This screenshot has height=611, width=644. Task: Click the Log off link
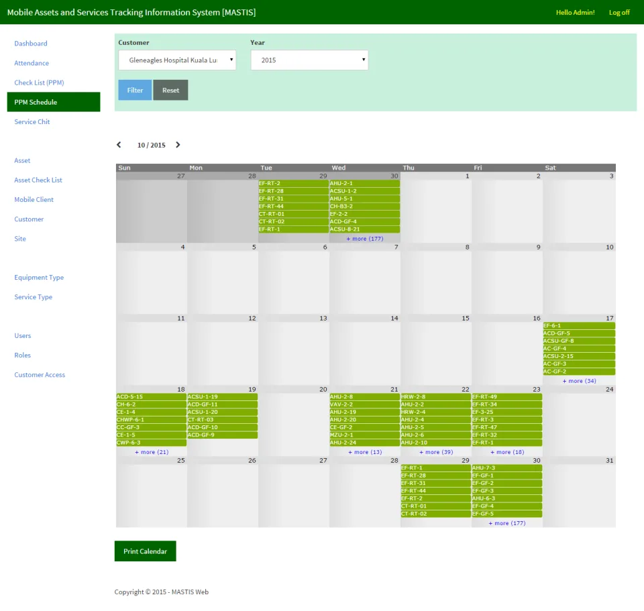[x=619, y=12]
